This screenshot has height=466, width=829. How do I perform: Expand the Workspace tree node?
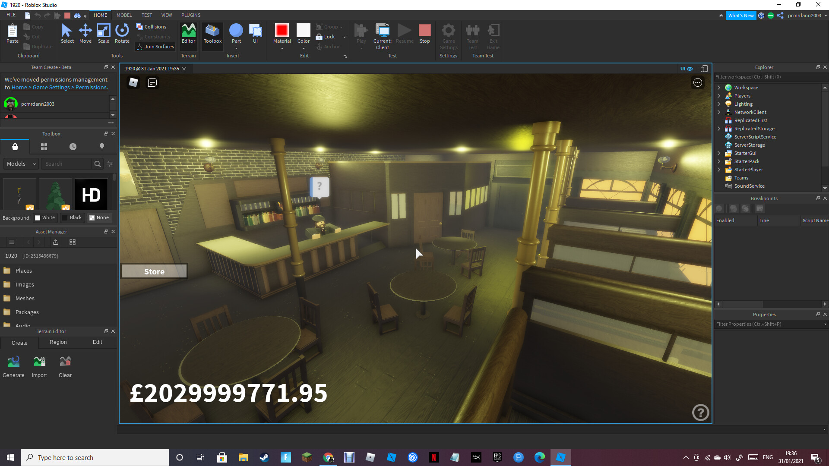point(719,88)
